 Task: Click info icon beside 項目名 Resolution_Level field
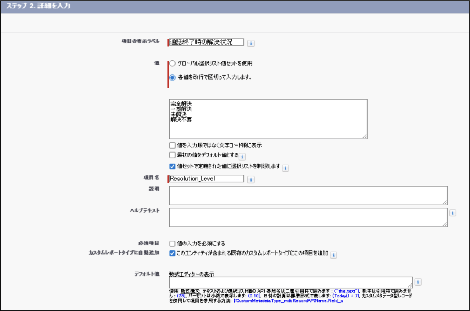[251, 180]
